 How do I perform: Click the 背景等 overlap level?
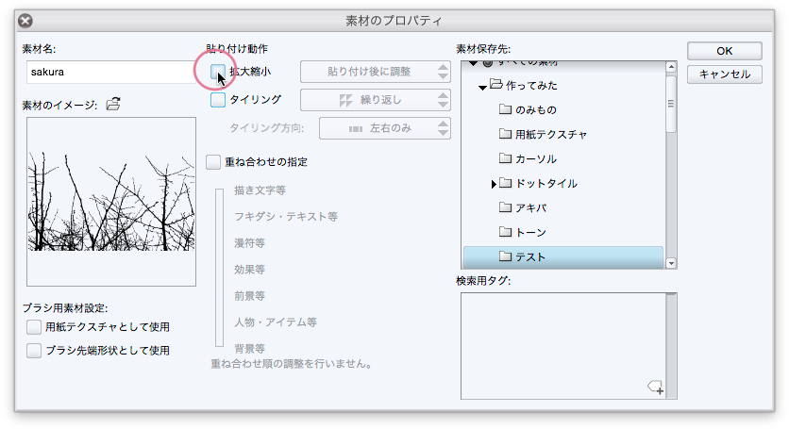point(249,348)
